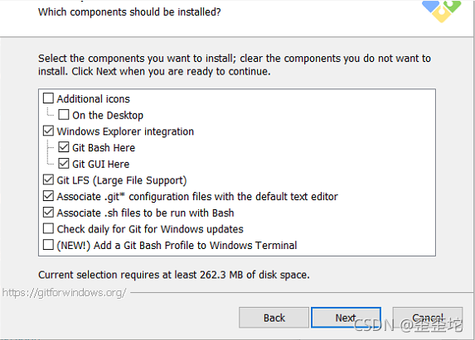Enable the Additional icons checkbox
475x340 pixels.
[48, 98]
